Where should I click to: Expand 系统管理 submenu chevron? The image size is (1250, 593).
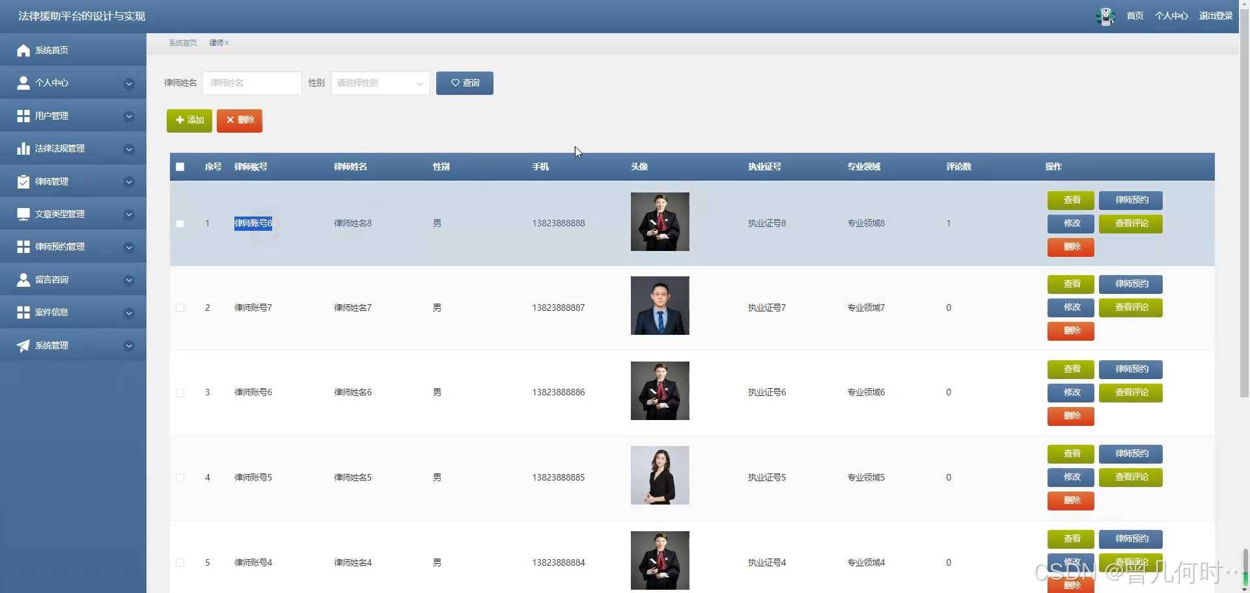pos(129,346)
